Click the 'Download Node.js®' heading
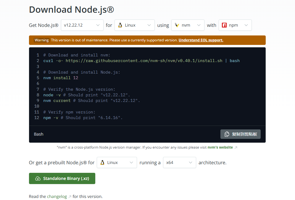The height and width of the screenshot is (200, 295). pos(72,9)
